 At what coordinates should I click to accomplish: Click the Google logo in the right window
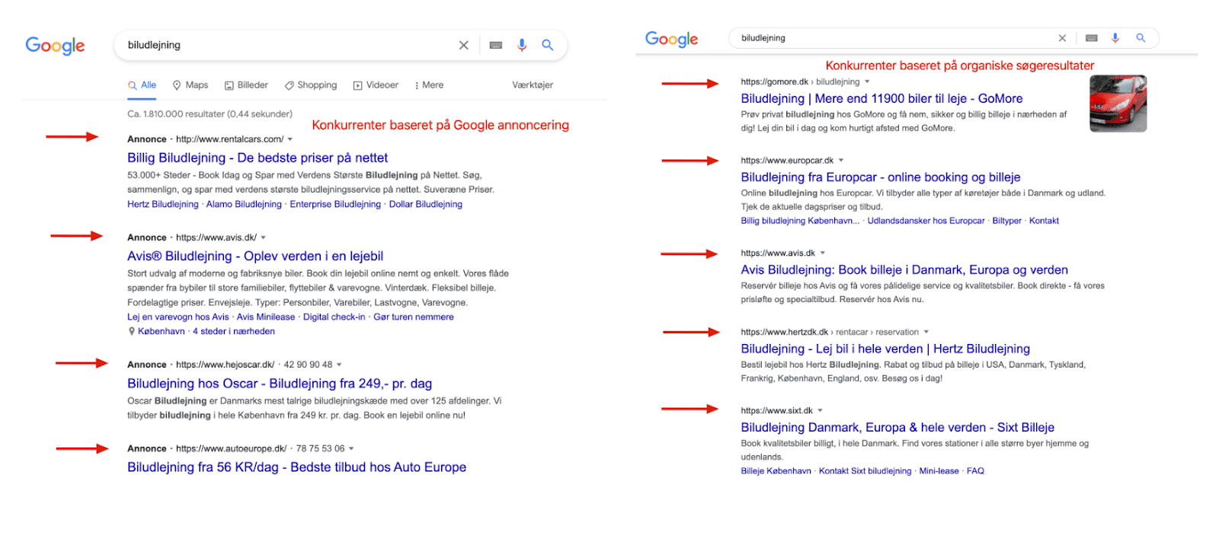pyautogui.click(x=671, y=39)
